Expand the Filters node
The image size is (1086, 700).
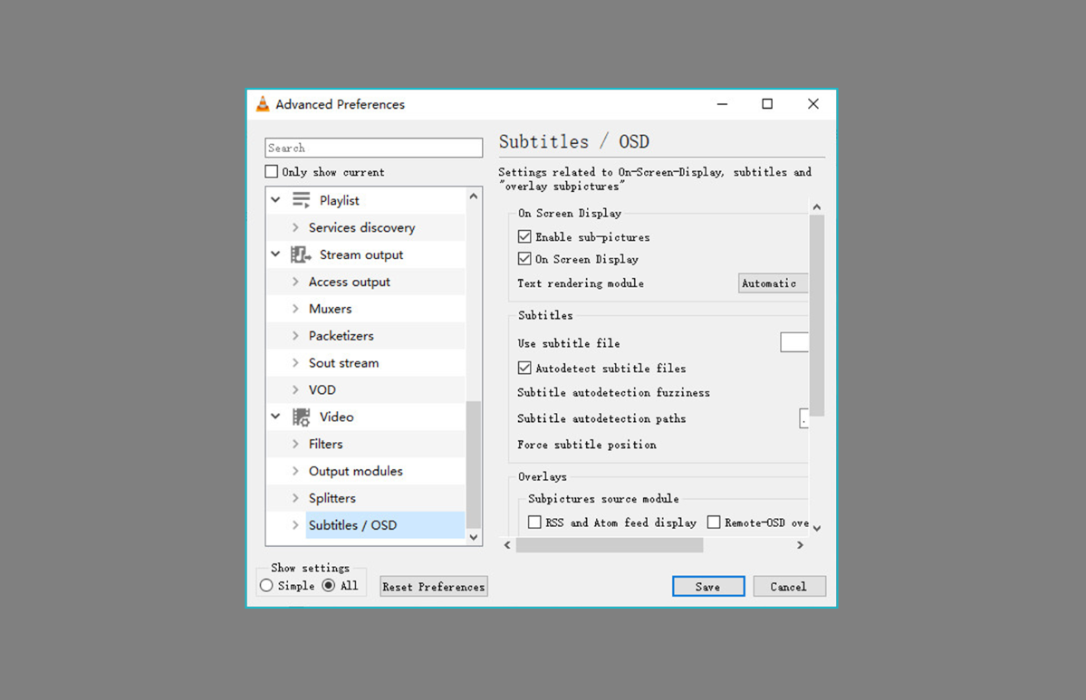click(x=296, y=444)
